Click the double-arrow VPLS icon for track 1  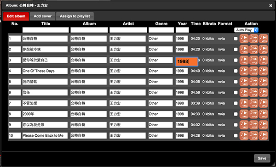[253, 39]
